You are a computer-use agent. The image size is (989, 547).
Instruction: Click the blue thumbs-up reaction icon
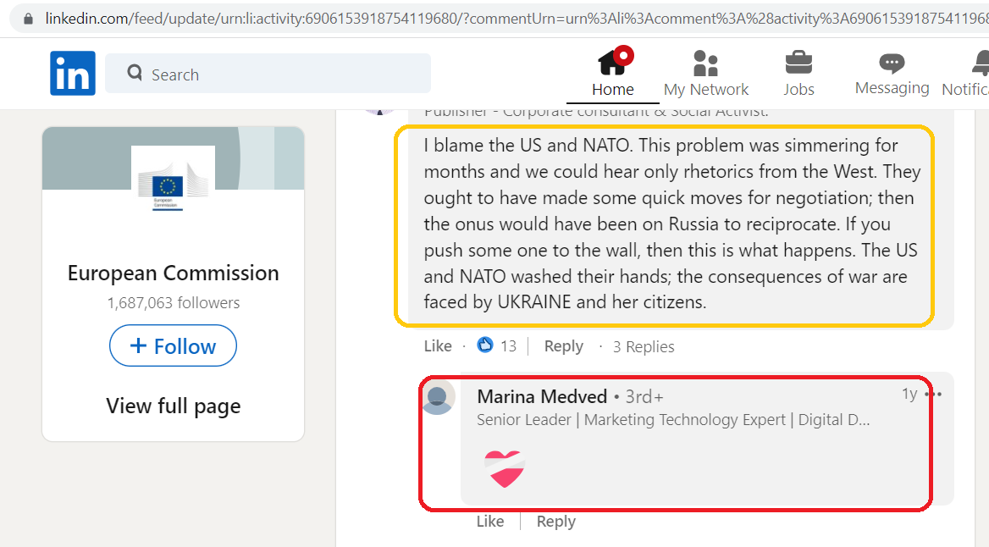(485, 345)
